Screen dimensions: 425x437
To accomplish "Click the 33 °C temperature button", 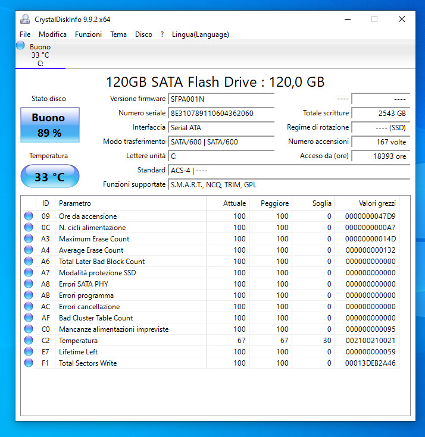I will (50, 176).
